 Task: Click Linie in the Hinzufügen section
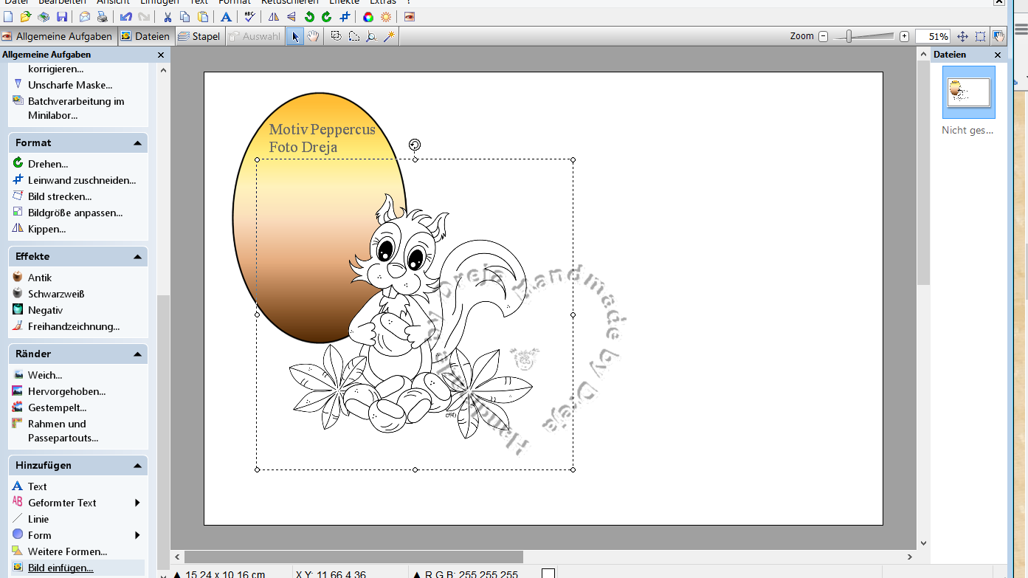coord(38,519)
